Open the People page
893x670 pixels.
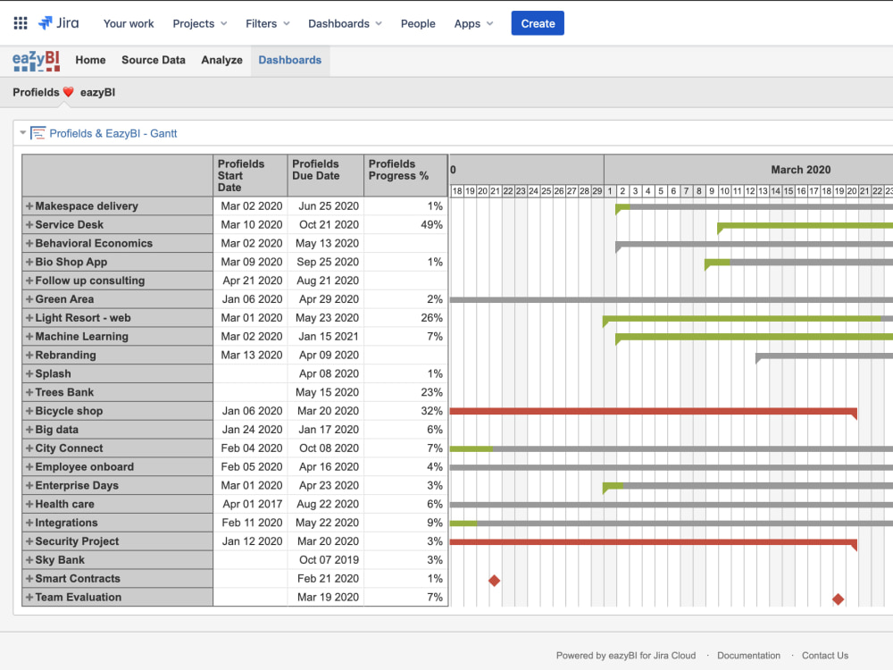[418, 23]
